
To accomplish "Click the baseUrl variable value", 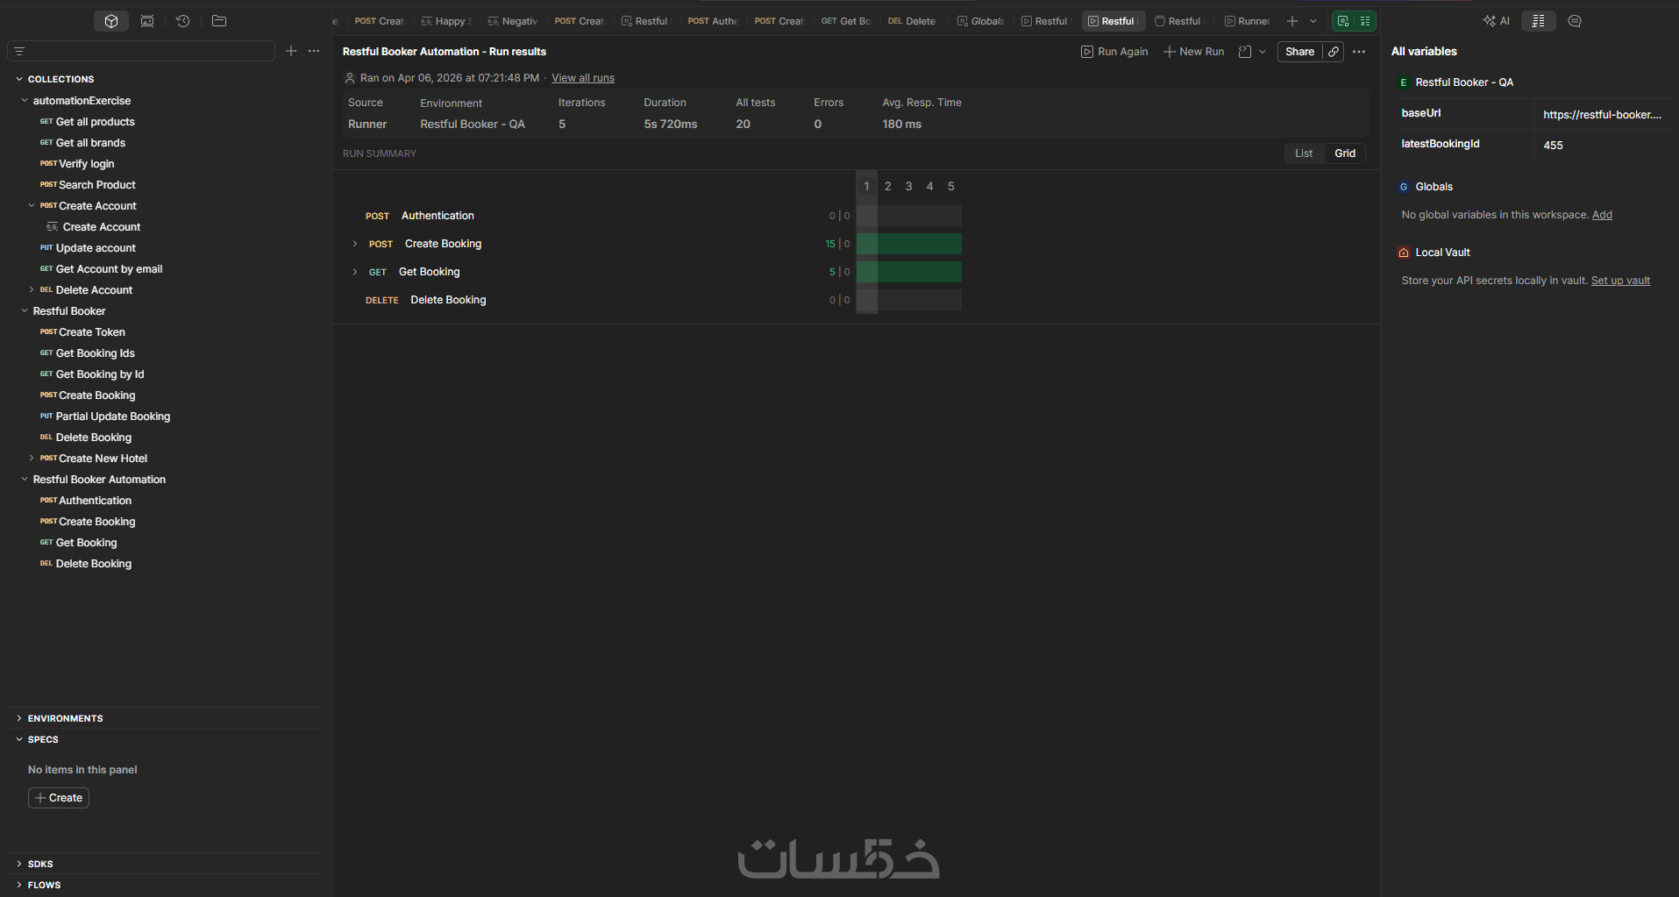I will pos(1602,115).
